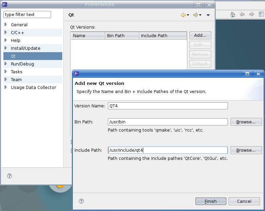Open the Preferences header view menu triangle
Screen dimensions: 265x211
(x=208, y=15)
